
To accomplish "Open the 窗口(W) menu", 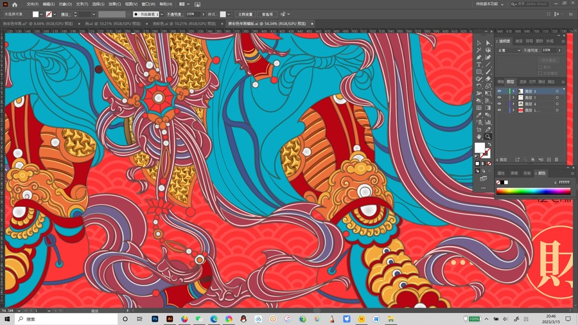I will tap(148, 4).
